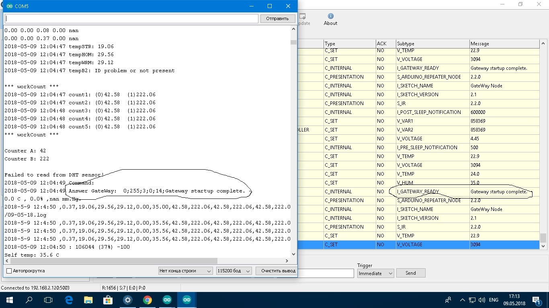The width and height of the screenshot is (549, 308).
Task: Open File Explorer from the taskbar
Action: (x=88, y=300)
